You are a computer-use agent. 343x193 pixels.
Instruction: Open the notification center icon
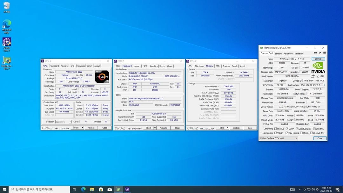click(338, 189)
